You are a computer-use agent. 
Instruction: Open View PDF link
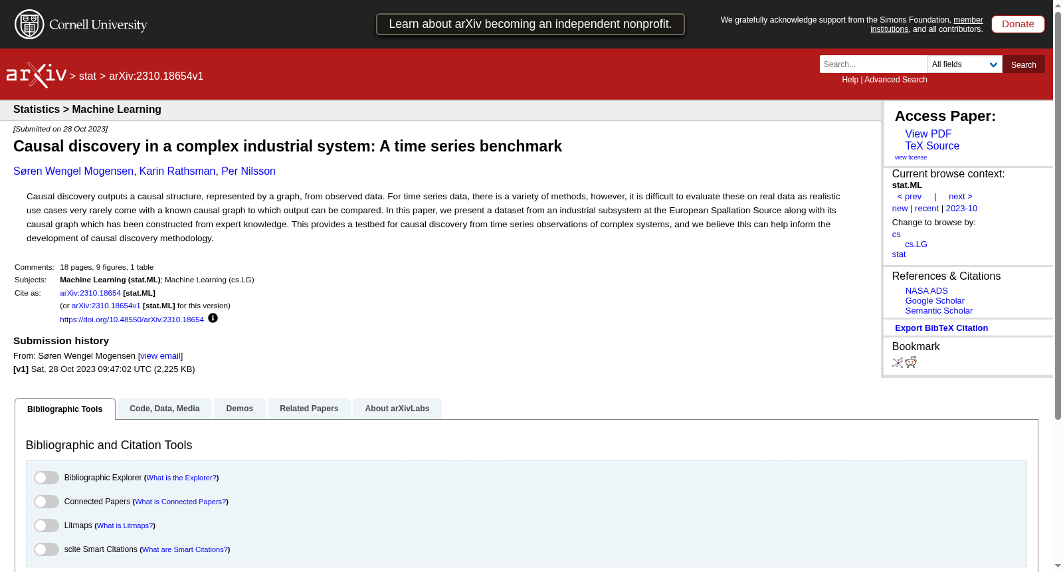click(928, 134)
